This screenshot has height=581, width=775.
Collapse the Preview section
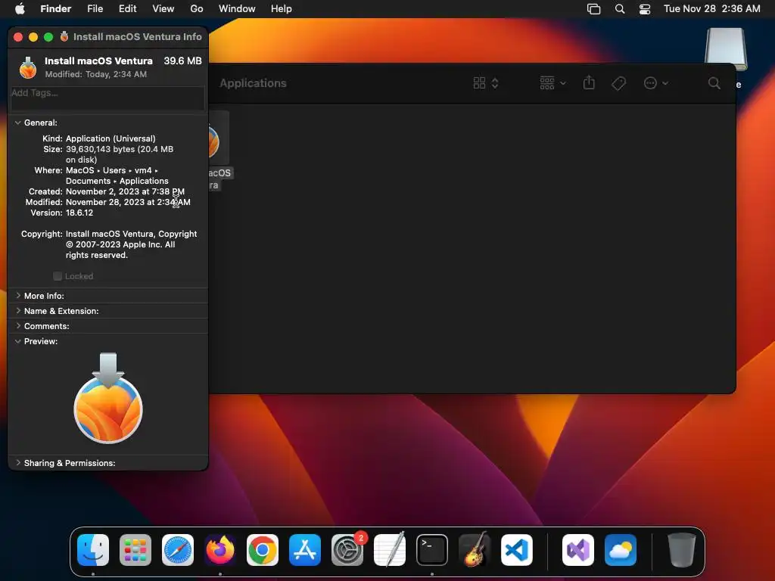18,341
